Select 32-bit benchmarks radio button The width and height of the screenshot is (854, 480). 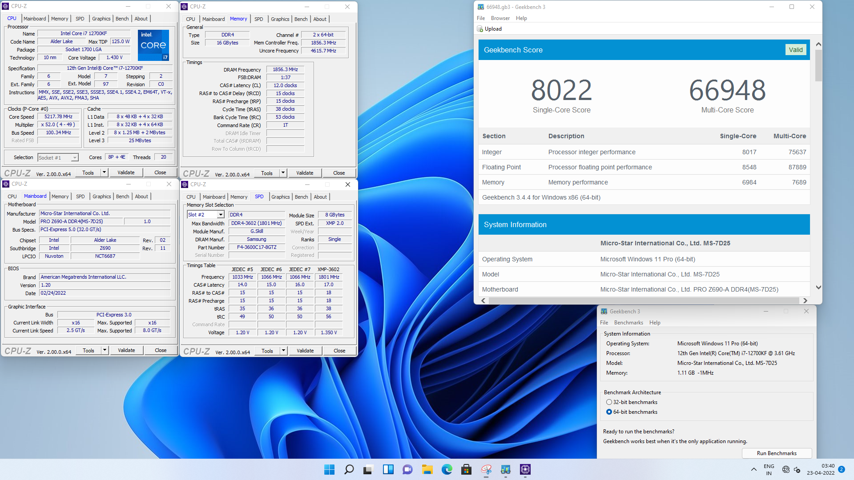609,402
